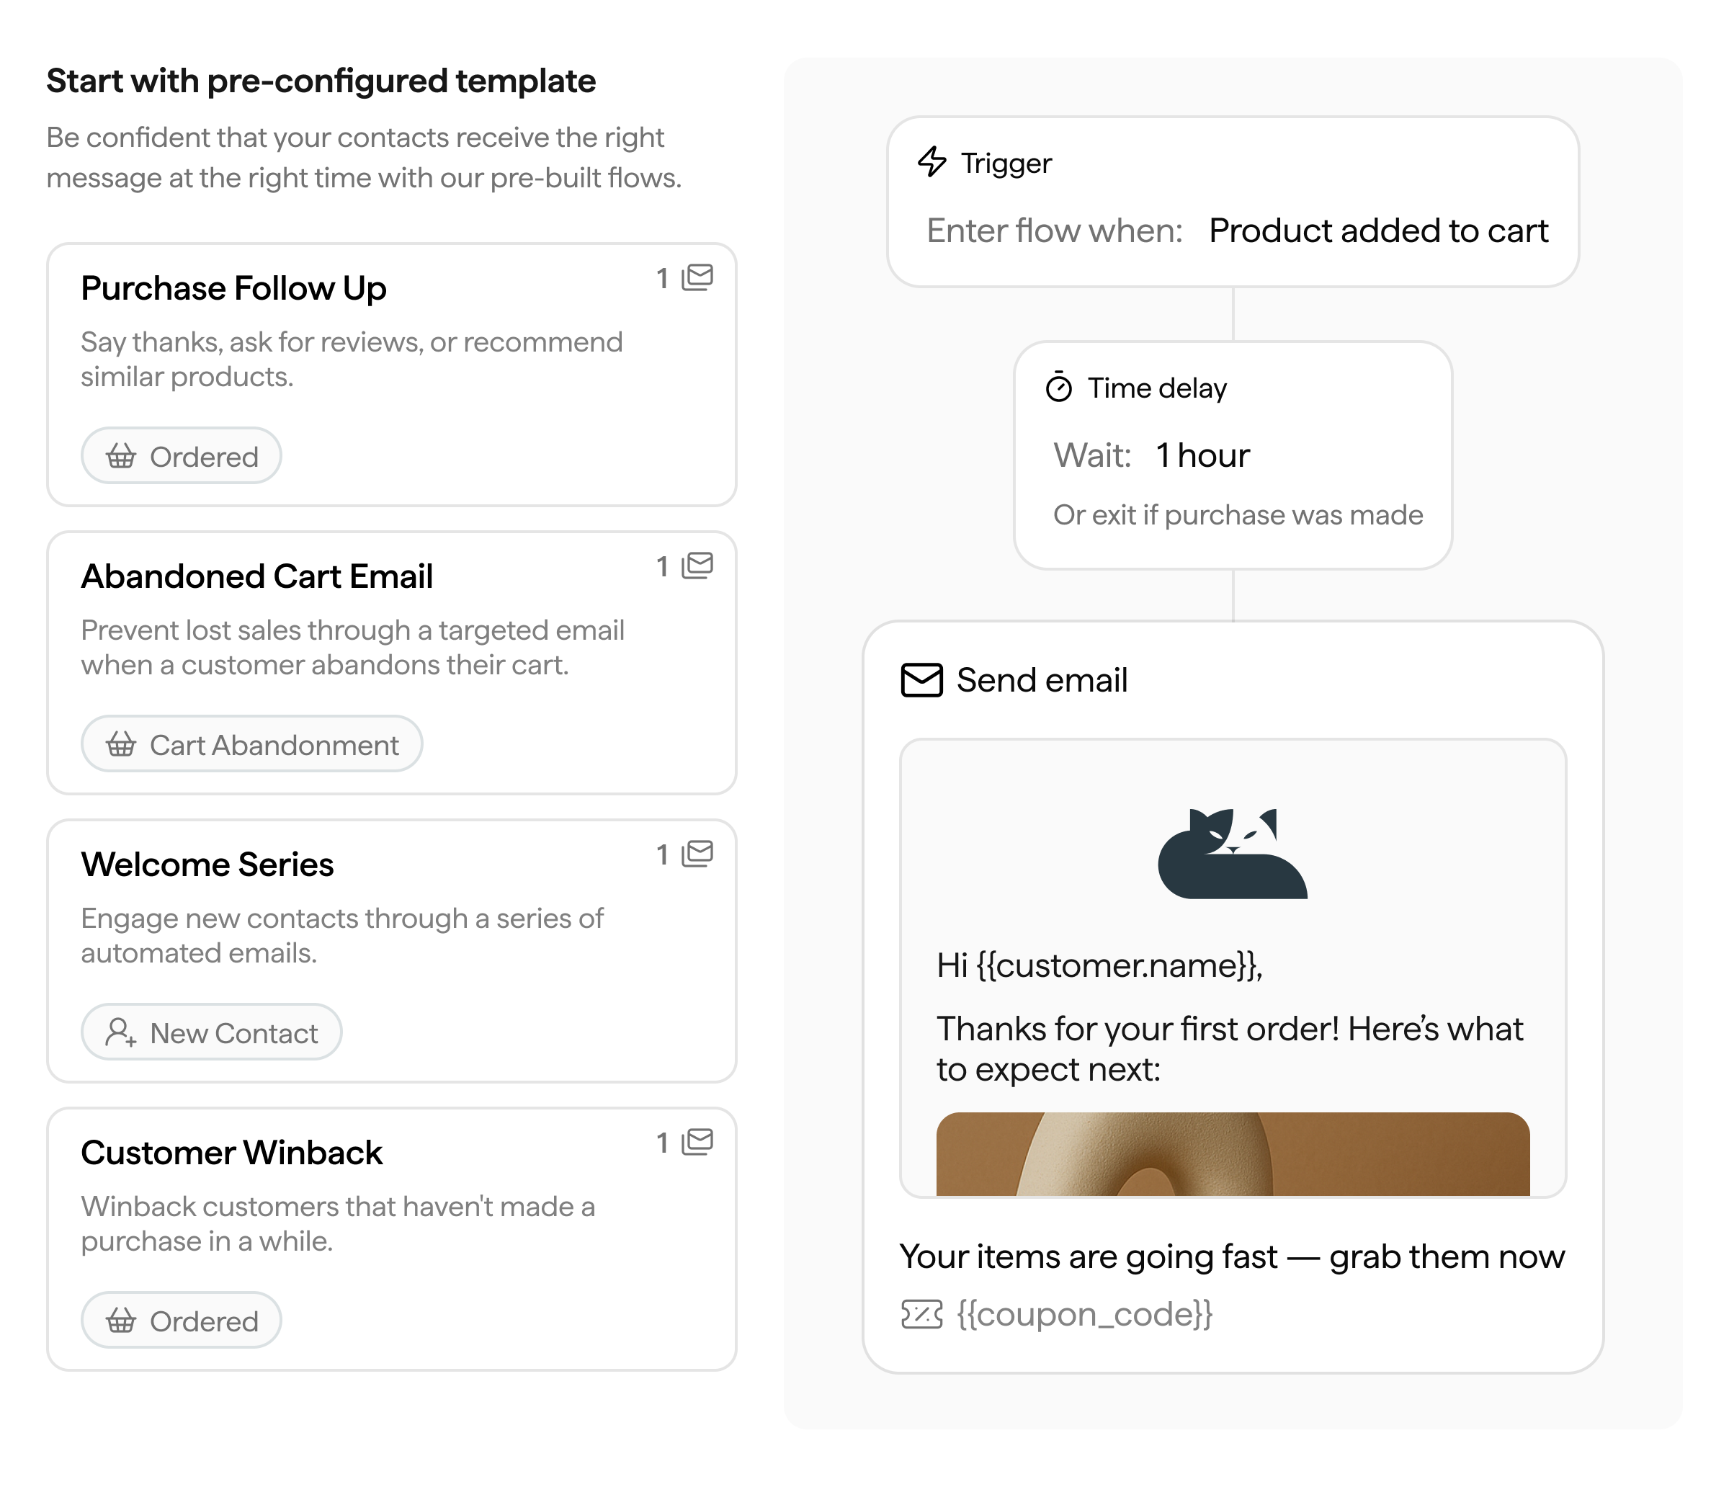Image resolution: width=1729 pixels, height=1487 pixels.
Task: Choose the Abandoned Cart Email template
Action: (392, 663)
